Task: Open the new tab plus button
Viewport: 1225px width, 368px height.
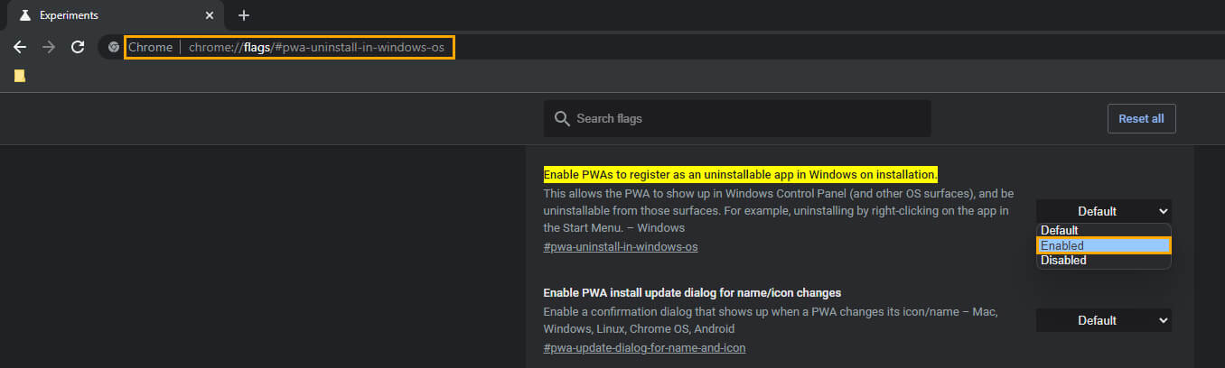Action: tap(243, 15)
